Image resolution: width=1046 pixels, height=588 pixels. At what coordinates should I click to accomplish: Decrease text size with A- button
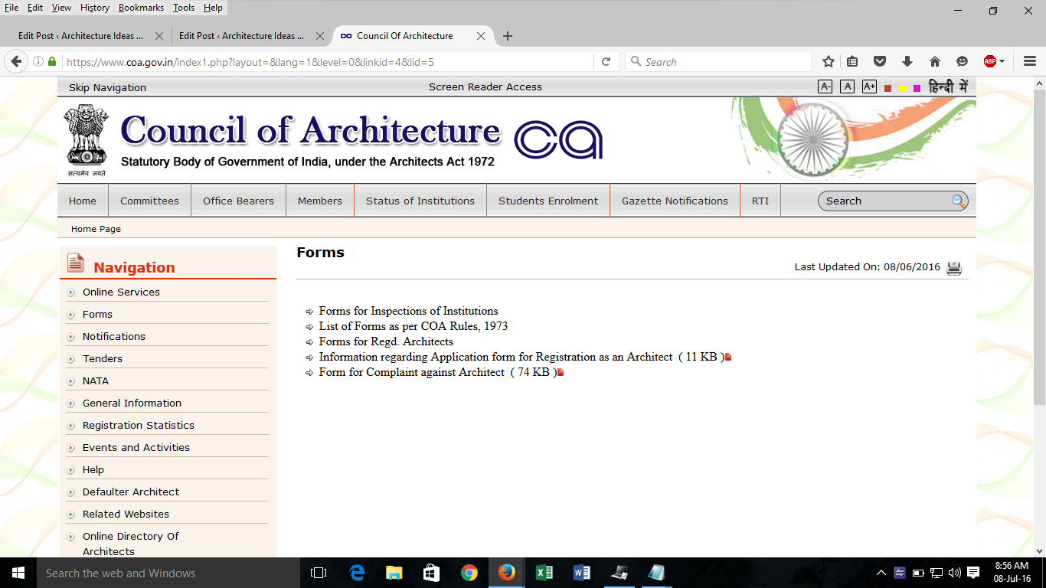click(x=825, y=87)
